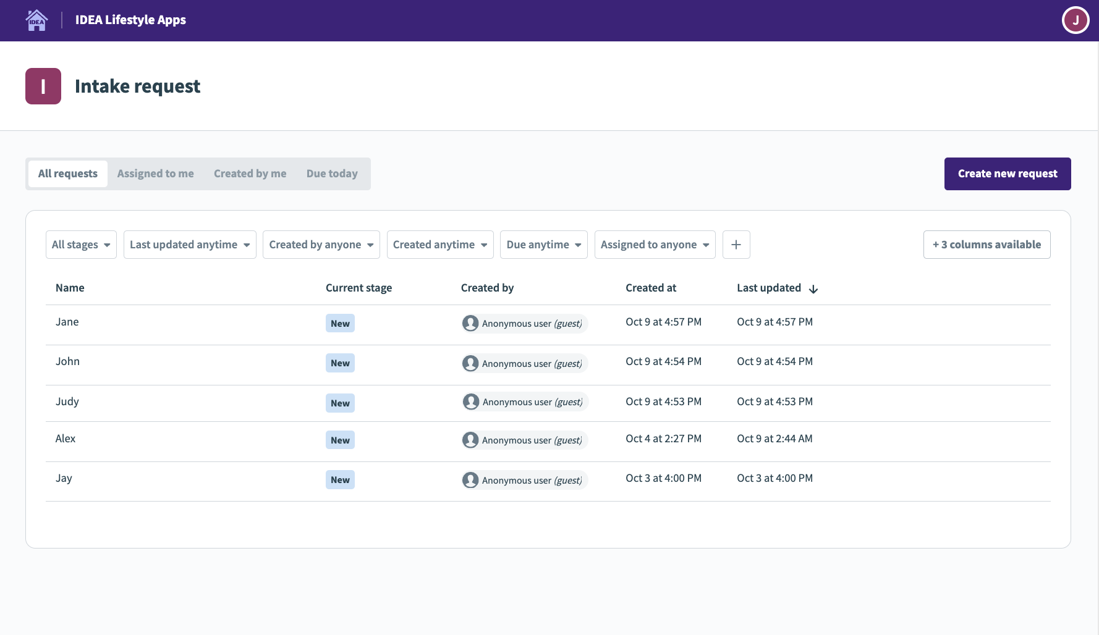1099x635 pixels.
Task: Click the home icon in the navigation bar
Action: 36,20
